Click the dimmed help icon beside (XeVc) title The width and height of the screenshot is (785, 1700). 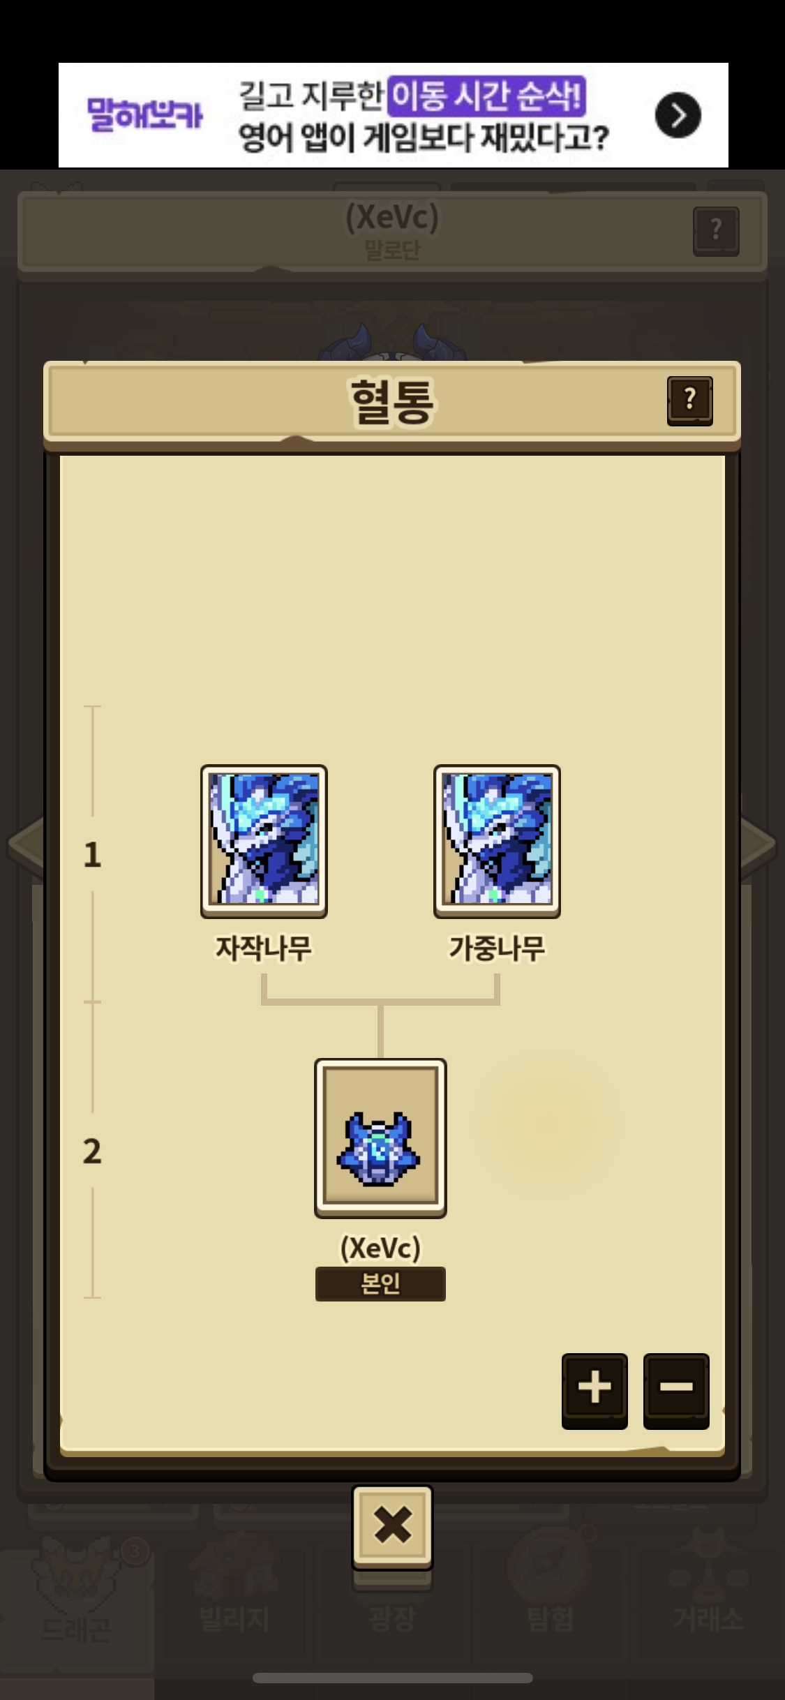click(716, 231)
